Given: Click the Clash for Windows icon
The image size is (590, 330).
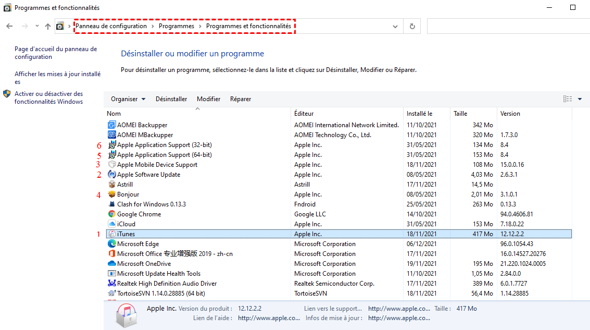Looking at the screenshot, I should 112,204.
